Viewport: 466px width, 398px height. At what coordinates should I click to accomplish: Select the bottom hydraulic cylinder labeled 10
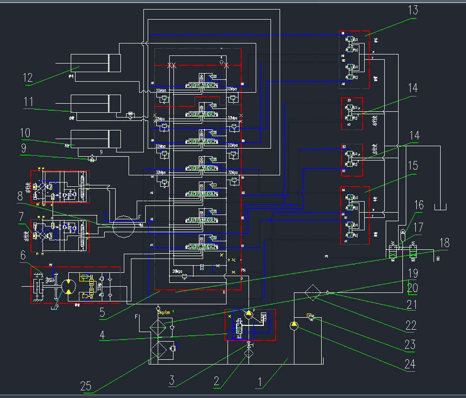click(96, 139)
